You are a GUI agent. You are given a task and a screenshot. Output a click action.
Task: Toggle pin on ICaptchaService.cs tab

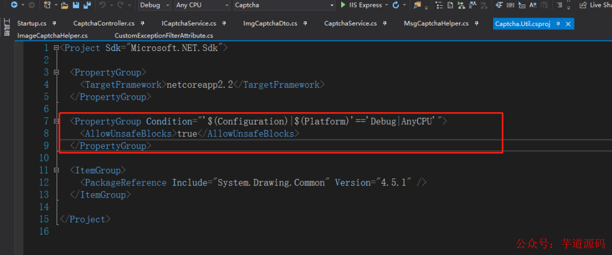coord(224,23)
